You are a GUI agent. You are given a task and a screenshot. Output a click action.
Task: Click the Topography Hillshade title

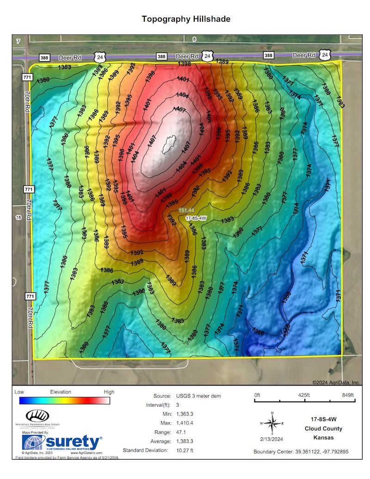(x=185, y=19)
